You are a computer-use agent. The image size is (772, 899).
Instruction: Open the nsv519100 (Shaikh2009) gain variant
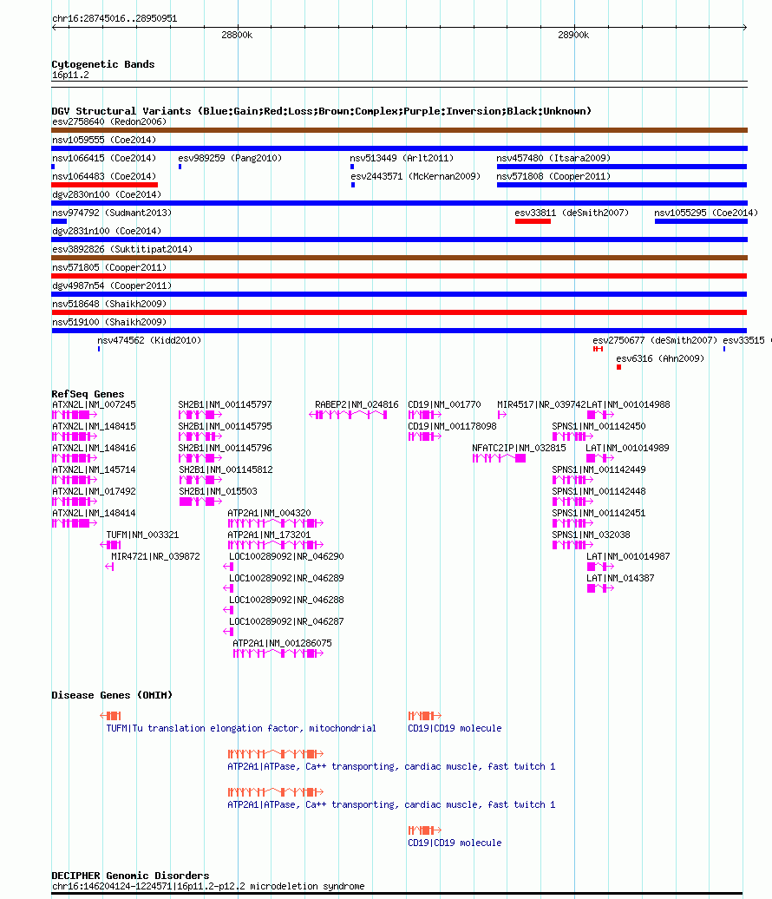pos(400,331)
